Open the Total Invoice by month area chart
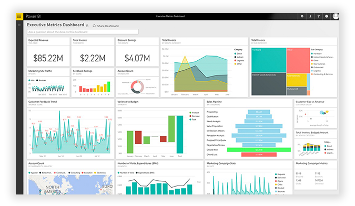 (204, 72)
